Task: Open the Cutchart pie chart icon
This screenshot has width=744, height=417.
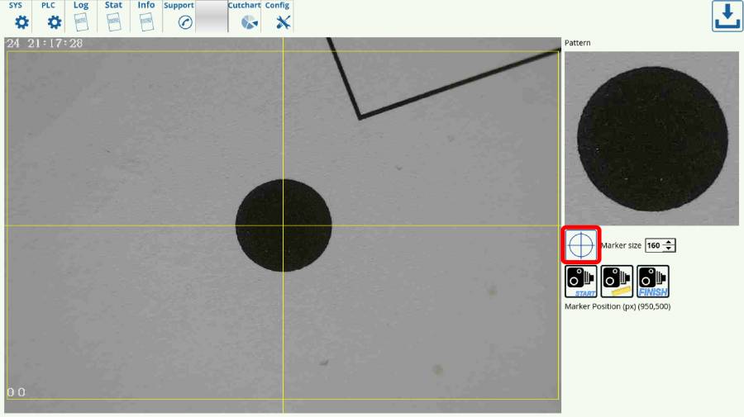Action: click(x=244, y=22)
